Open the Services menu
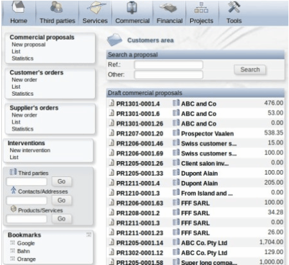This screenshot has width=289, height=265. click(x=95, y=21)
